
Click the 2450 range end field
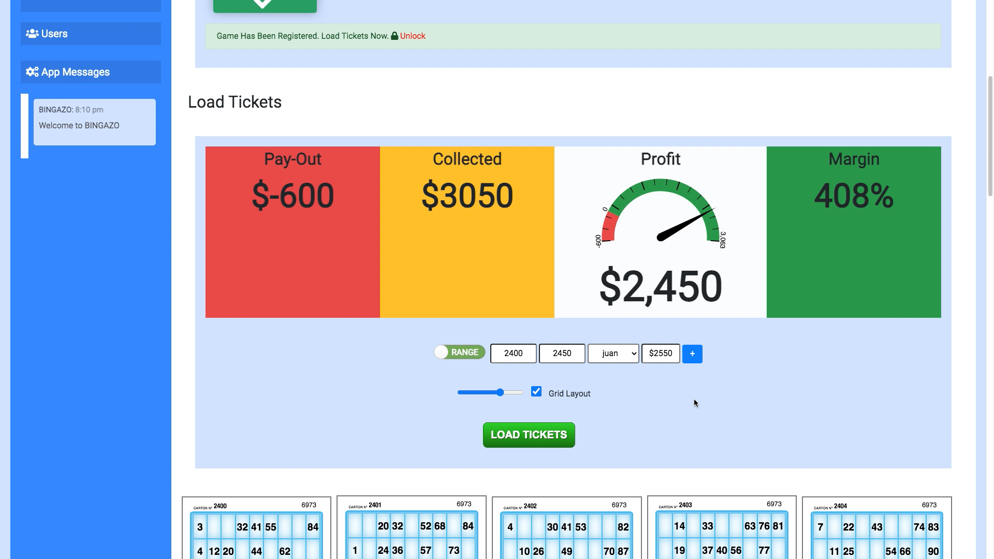coord(562,354)
